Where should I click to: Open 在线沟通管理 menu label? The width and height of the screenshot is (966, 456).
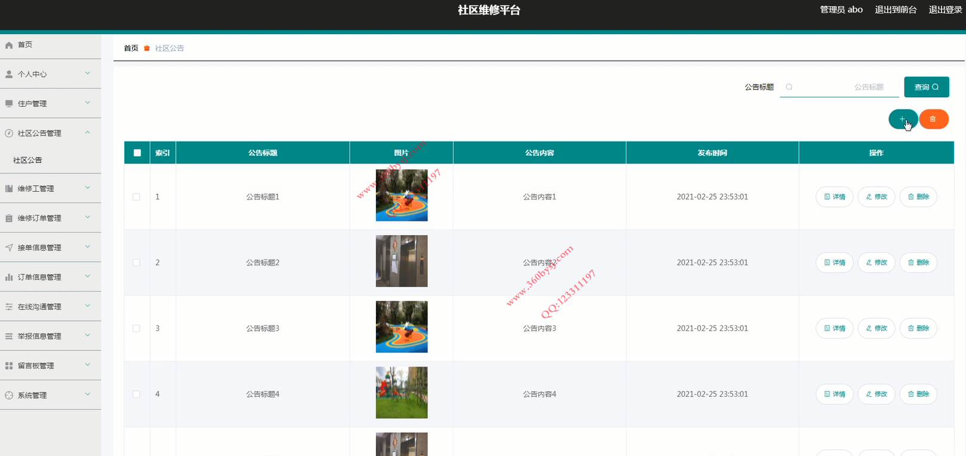pos(39,307)
